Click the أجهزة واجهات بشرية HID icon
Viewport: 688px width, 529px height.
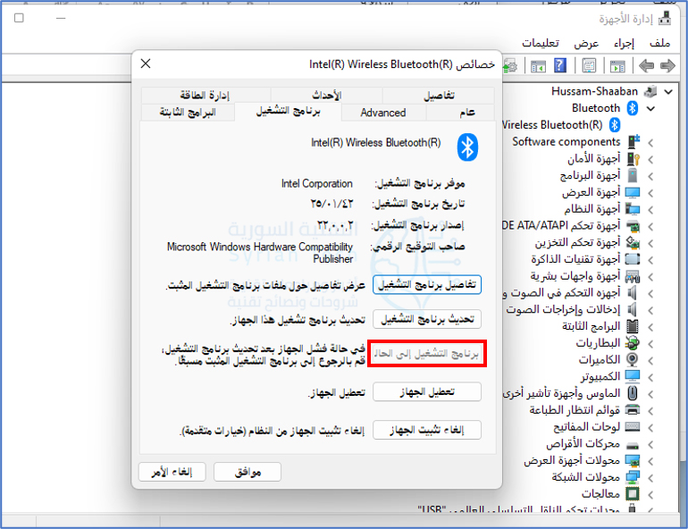coord(633,276)
